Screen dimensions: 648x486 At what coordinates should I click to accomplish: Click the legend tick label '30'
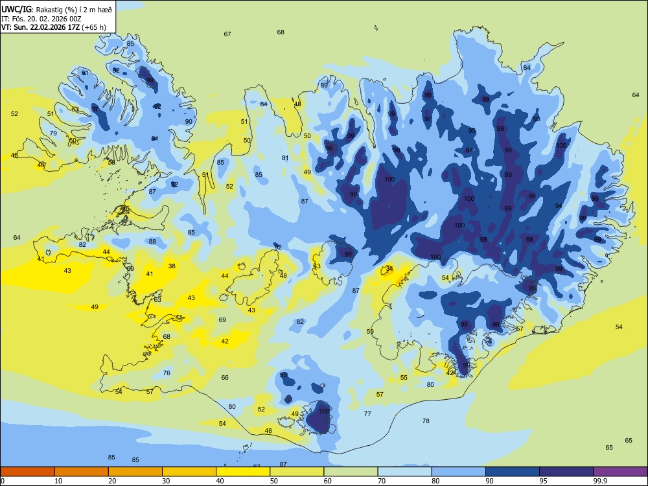166,481
